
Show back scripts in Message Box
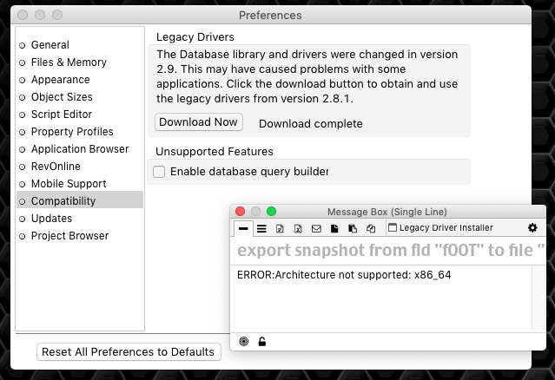353,229
